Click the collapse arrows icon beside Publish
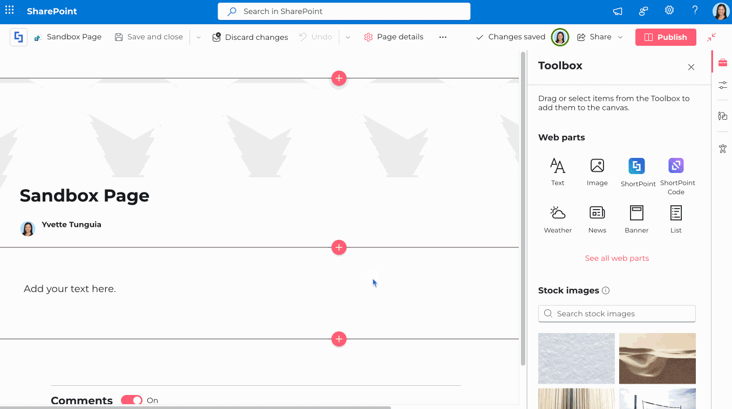The height and width of the screenshot is (409, 732). tap(711, 37)
